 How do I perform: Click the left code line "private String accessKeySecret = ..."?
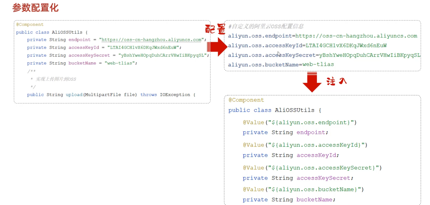pos(118,55)
